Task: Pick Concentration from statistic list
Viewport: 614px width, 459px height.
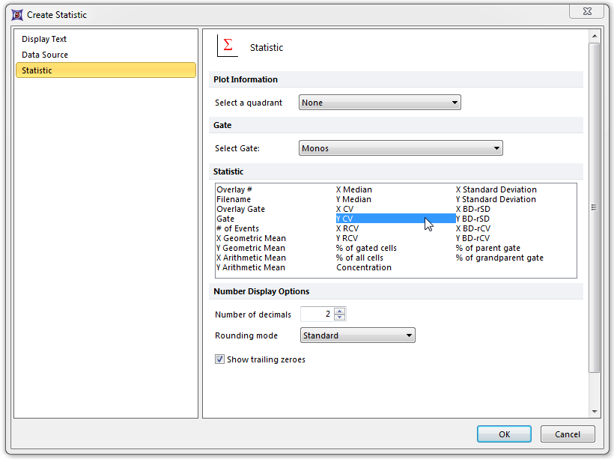Action: pos(364,267)
